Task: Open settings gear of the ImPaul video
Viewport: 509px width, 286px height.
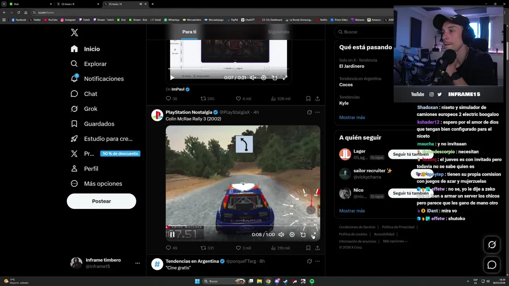Action: click(x=263, y=78)
